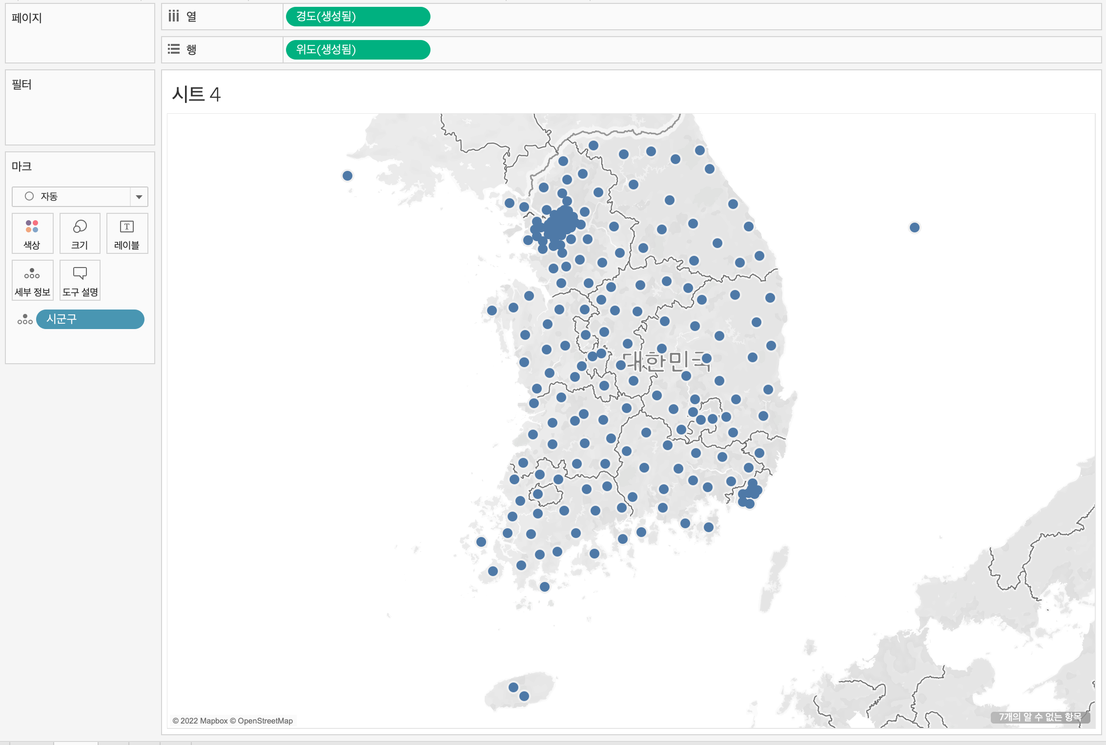This screenshot has width=1106, height=745.
Task: Click the isolated far-east map dot
Action: click(915, 228)
